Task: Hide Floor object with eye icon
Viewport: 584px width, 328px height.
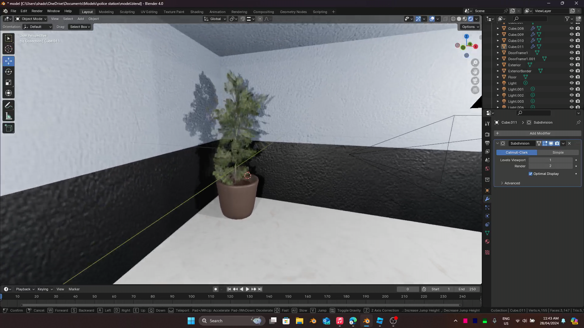Action: 572,77
